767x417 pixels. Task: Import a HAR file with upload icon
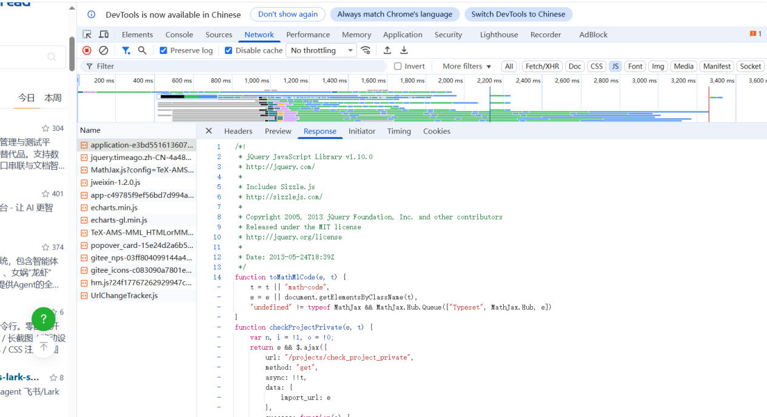(387, 50)
